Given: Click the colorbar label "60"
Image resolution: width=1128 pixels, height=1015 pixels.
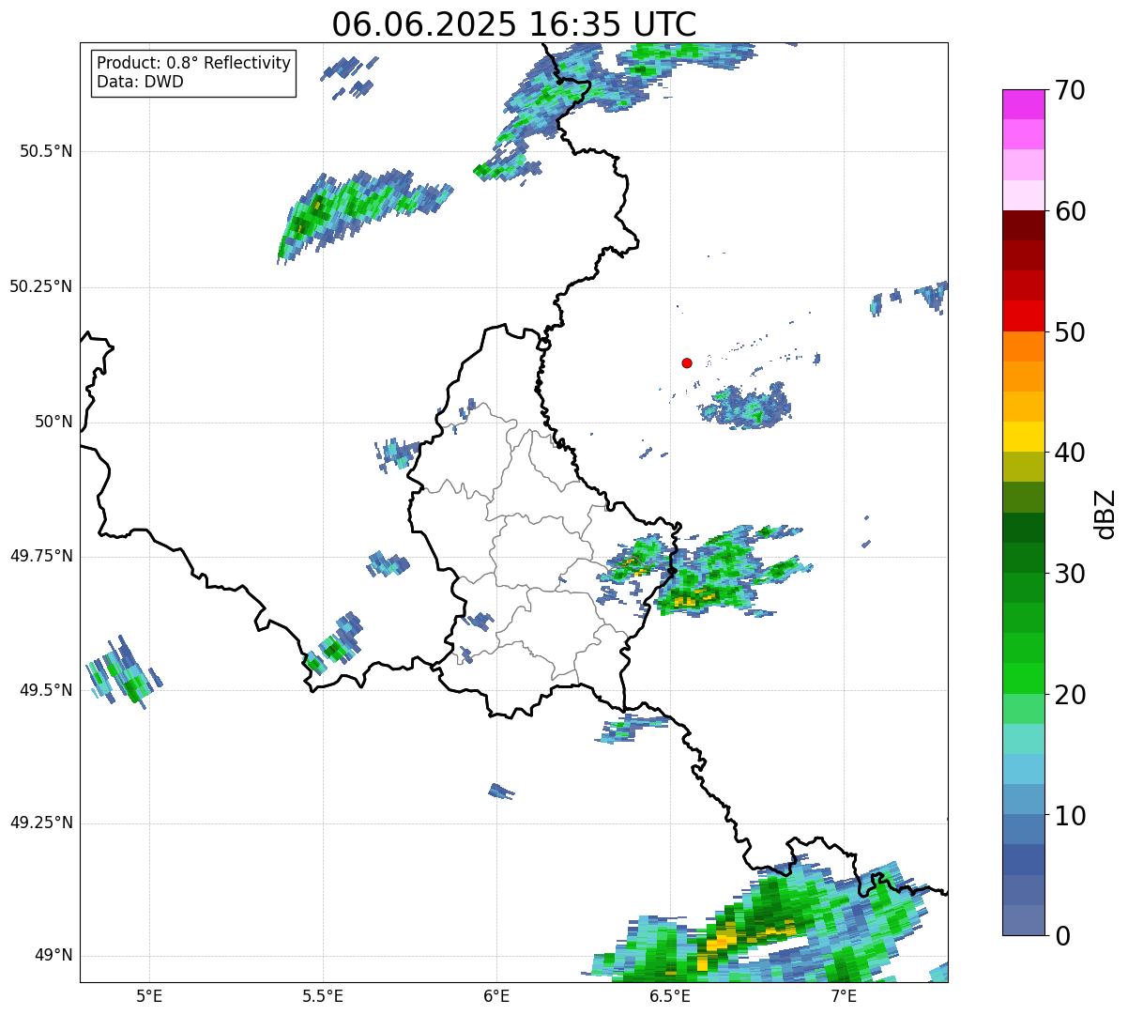Looking at the screenshot, I should pyautogui.click(x=1070, y=211).
